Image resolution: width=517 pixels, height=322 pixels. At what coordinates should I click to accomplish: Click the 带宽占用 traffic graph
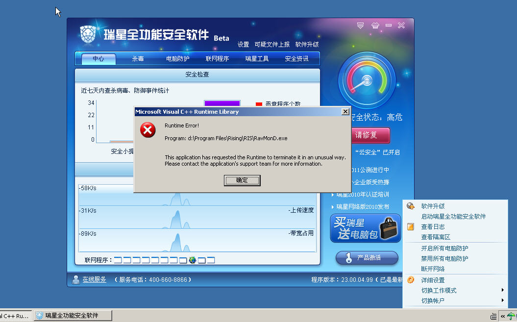point(197,240)
